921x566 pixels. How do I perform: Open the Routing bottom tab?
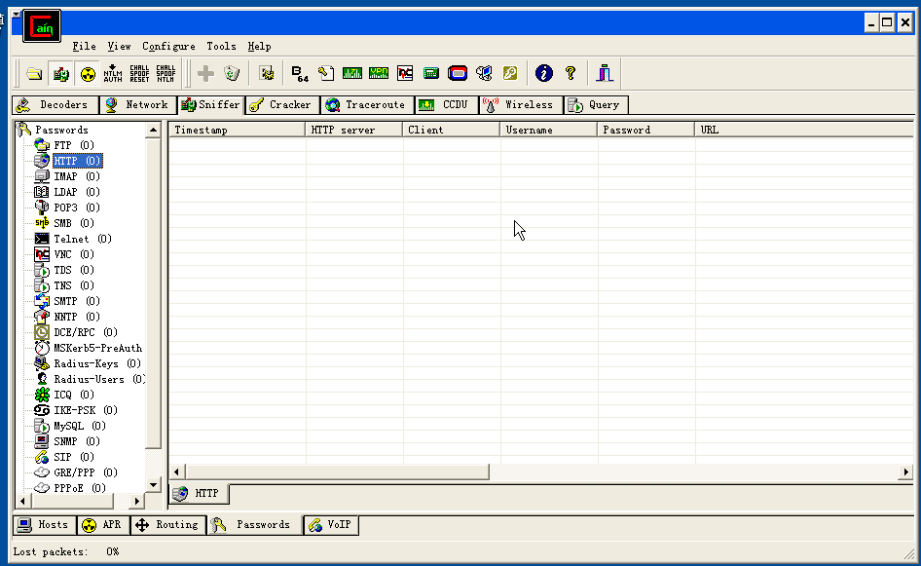[168, 524]
